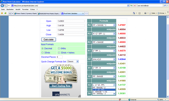Image resolution: width=169 pixels, height=101 pixels.
Task: Switch to Forex Charts tab
Action: (25, 13)
